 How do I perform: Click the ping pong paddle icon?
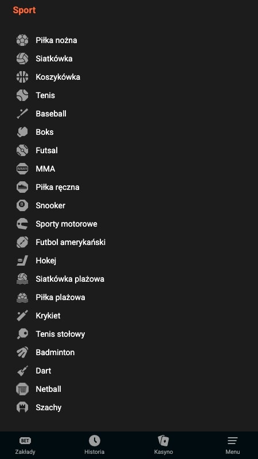tap(22, 334)
